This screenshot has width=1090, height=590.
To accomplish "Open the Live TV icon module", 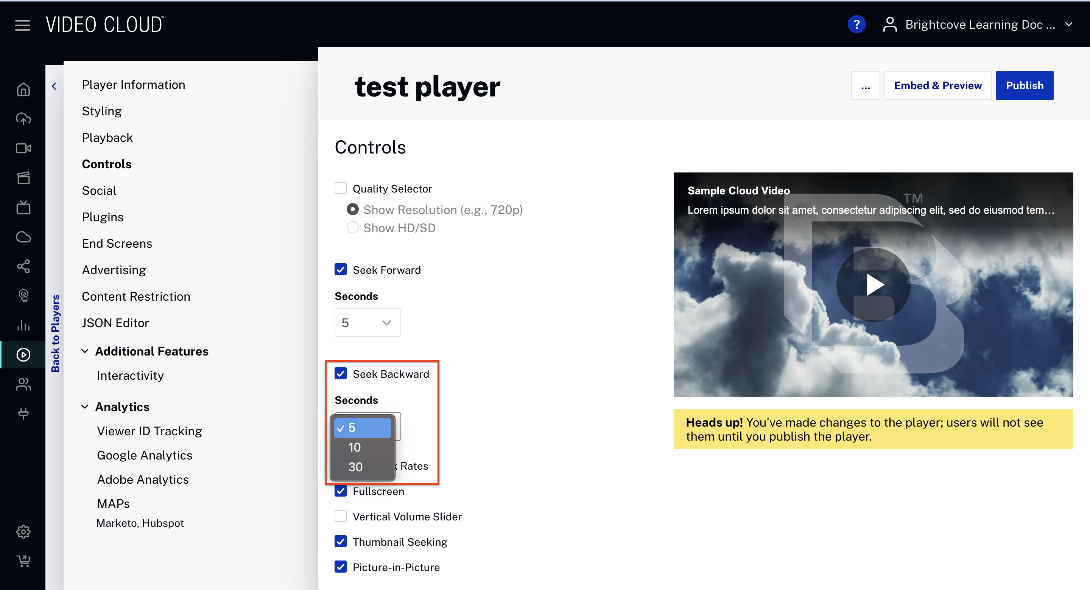I will tap(23, 207).
